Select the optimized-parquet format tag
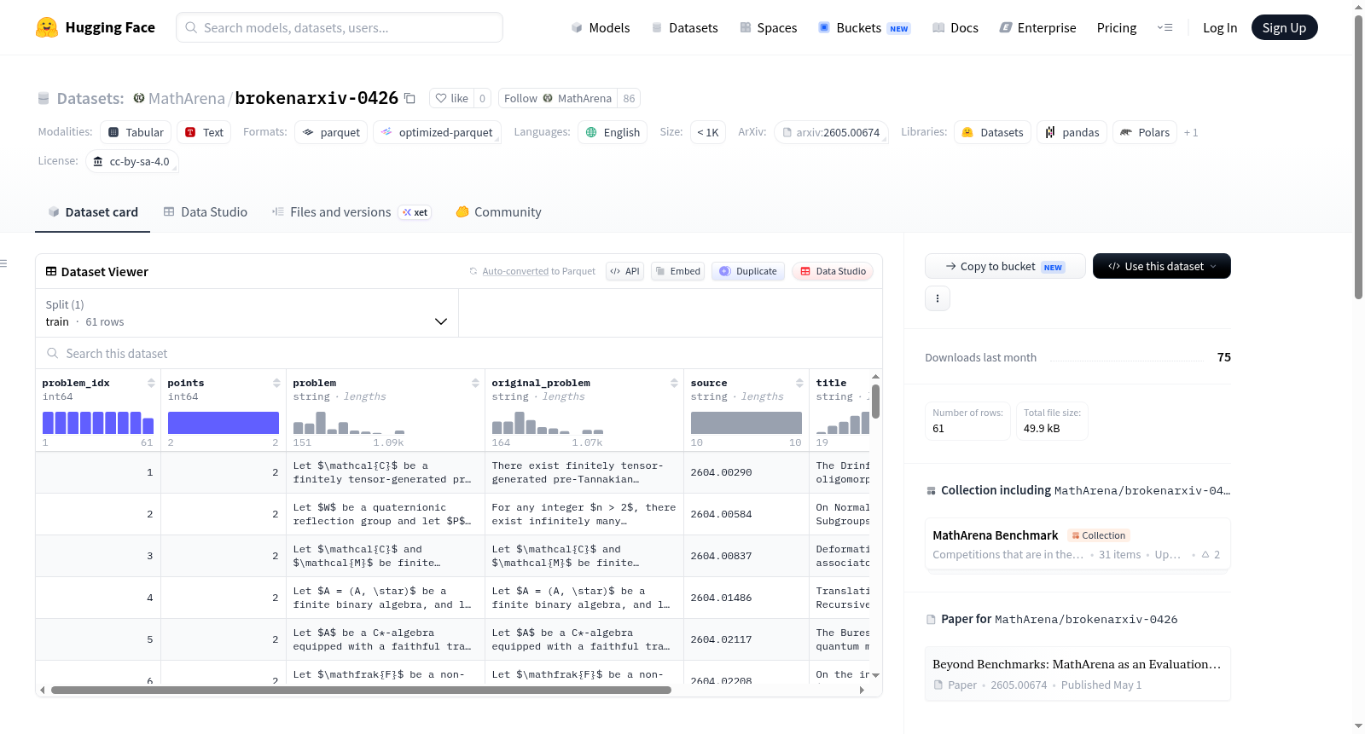This screenshot has width=1365, height=734. click(437, 132)
